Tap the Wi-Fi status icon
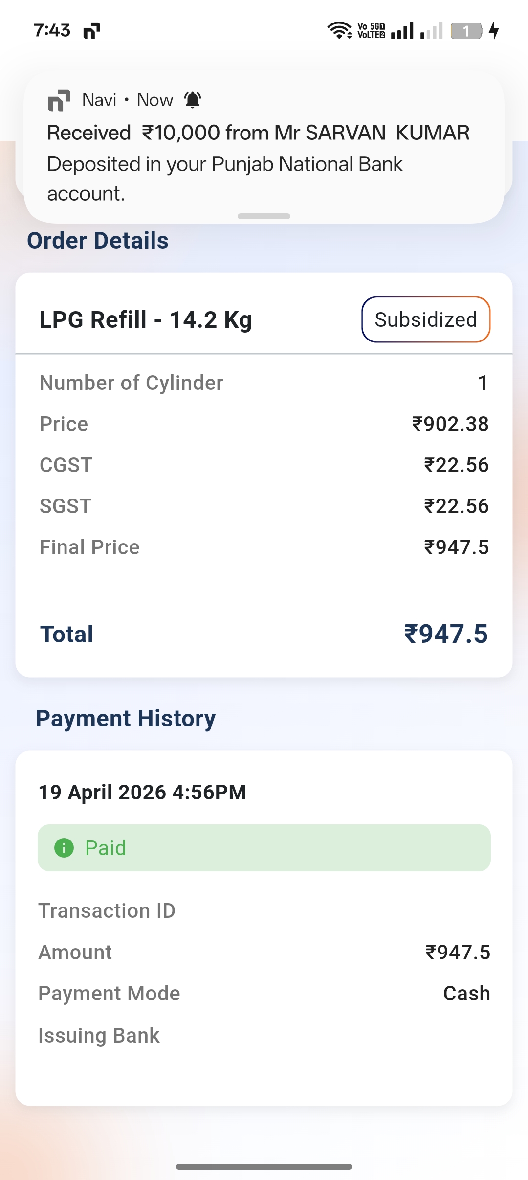 [339, 30]
